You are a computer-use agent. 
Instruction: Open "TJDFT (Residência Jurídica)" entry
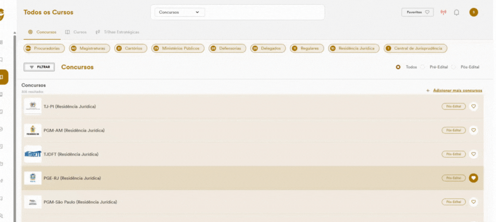tap(71, 154)
